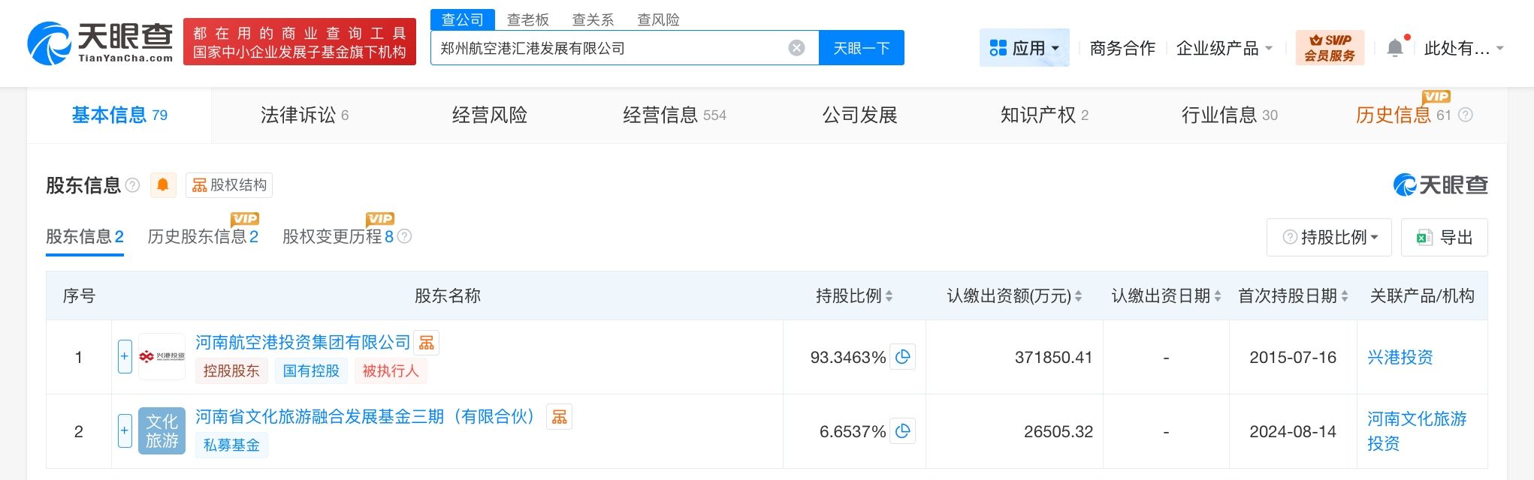Click the 天眼一下 search button
This screenshot has width=1534, height=480.
861,48
